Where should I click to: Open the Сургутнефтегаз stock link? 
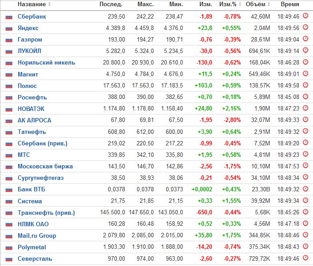point(41,178)
